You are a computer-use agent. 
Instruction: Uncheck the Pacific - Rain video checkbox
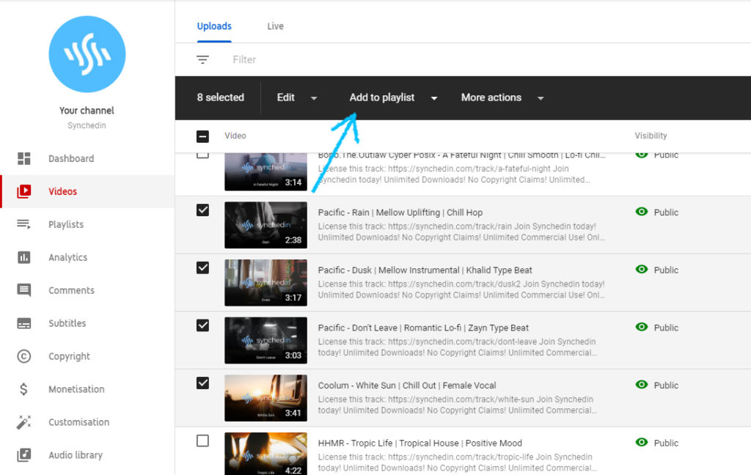(x=202, y=210)
